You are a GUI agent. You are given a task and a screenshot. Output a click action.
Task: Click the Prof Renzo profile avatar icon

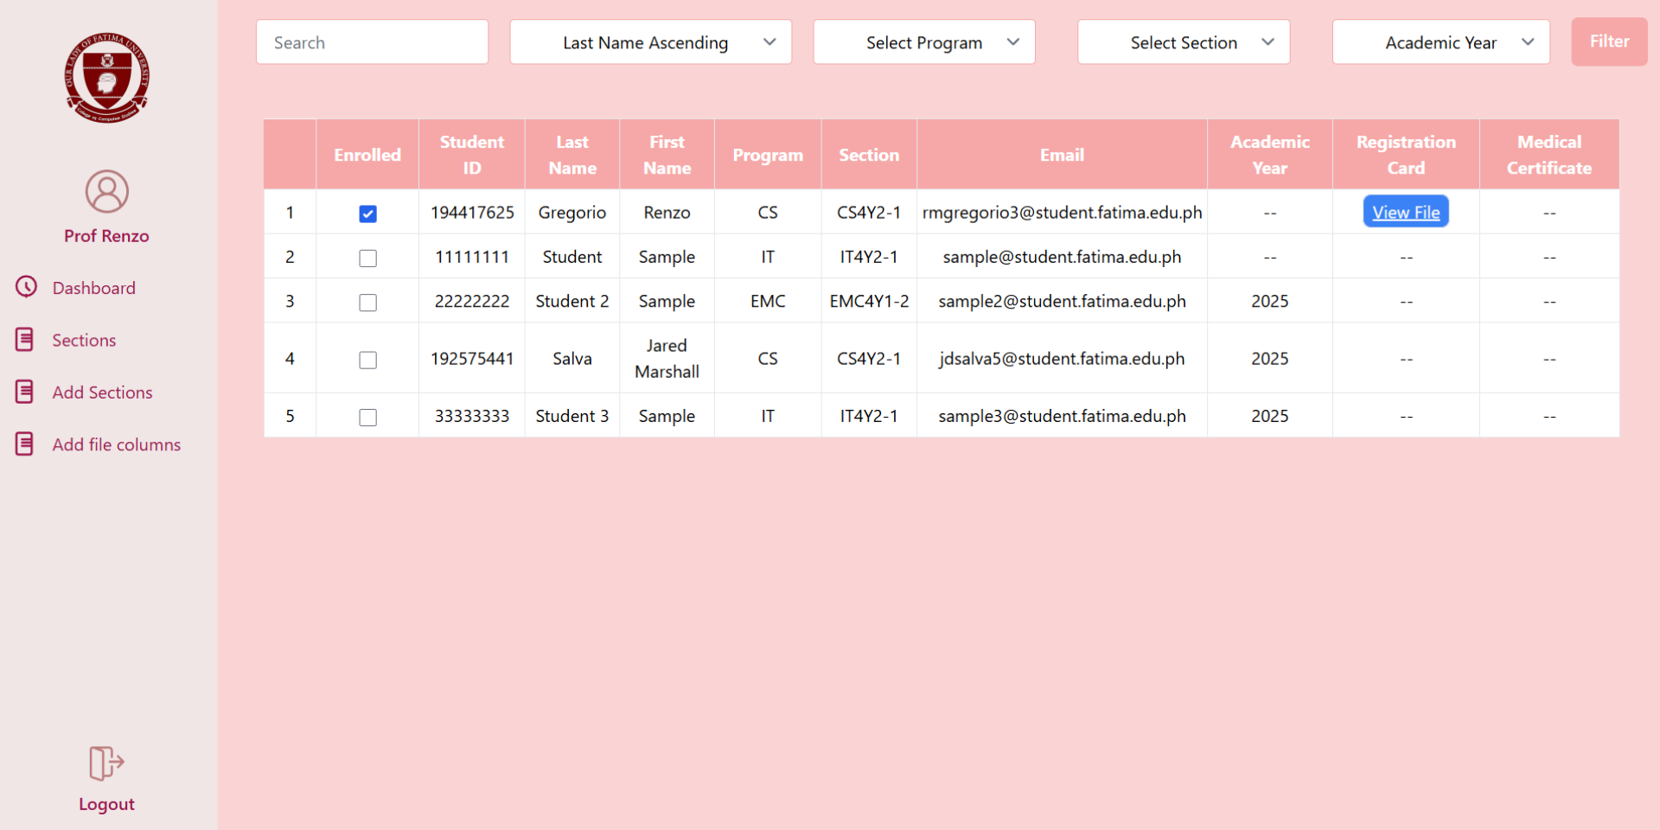[x=106, y=192]
